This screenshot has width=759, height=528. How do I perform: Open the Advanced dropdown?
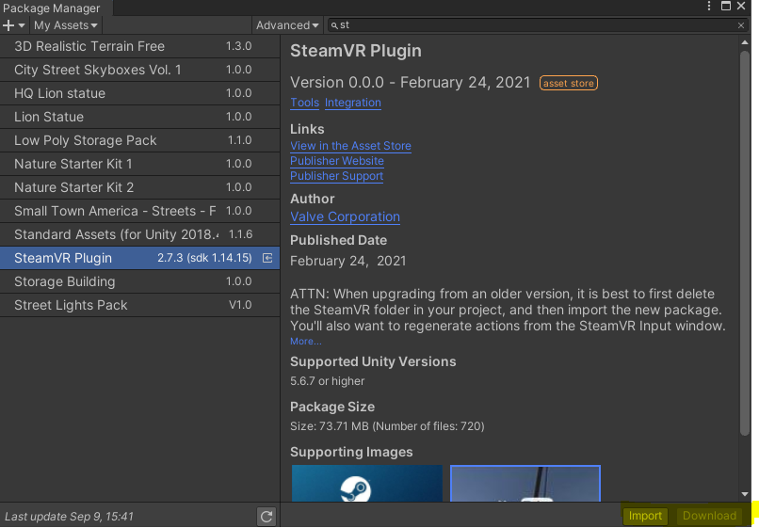(x=287, y=25)
